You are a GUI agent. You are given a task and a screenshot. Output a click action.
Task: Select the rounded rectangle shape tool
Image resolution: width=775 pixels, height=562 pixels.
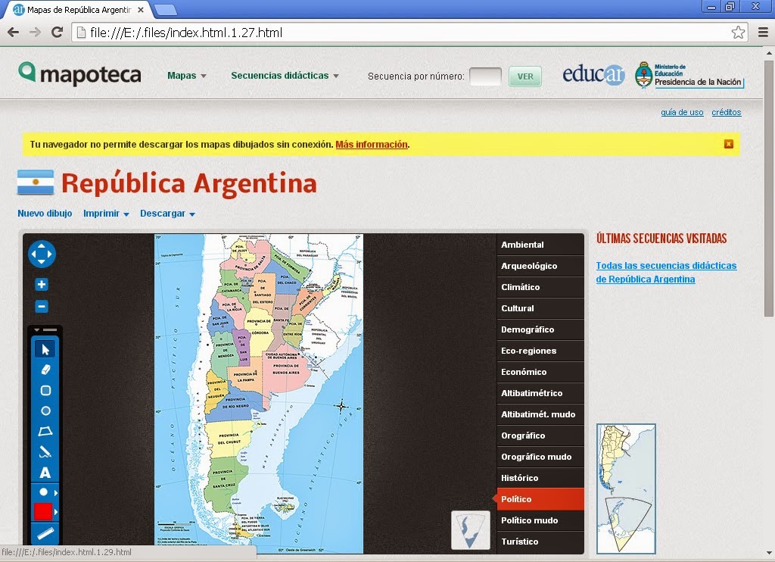pyautogui.click(x=45, y=390)
